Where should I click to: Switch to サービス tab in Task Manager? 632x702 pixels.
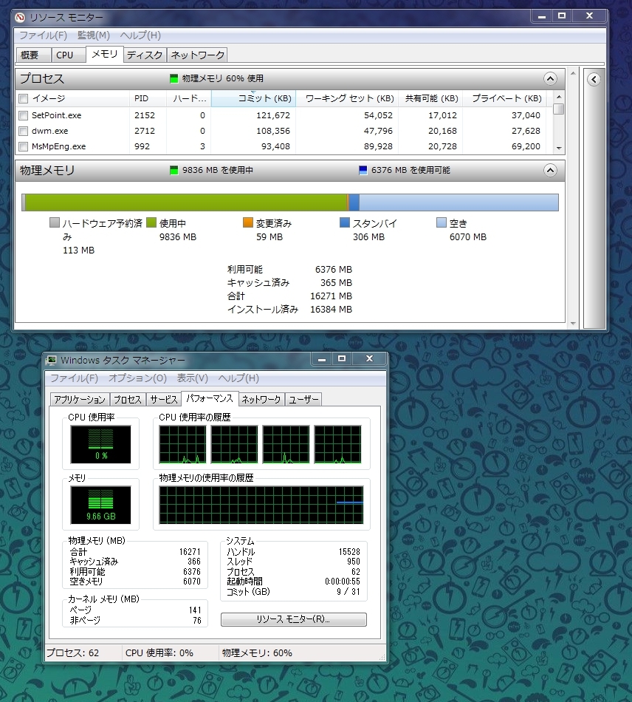point(164,399)
